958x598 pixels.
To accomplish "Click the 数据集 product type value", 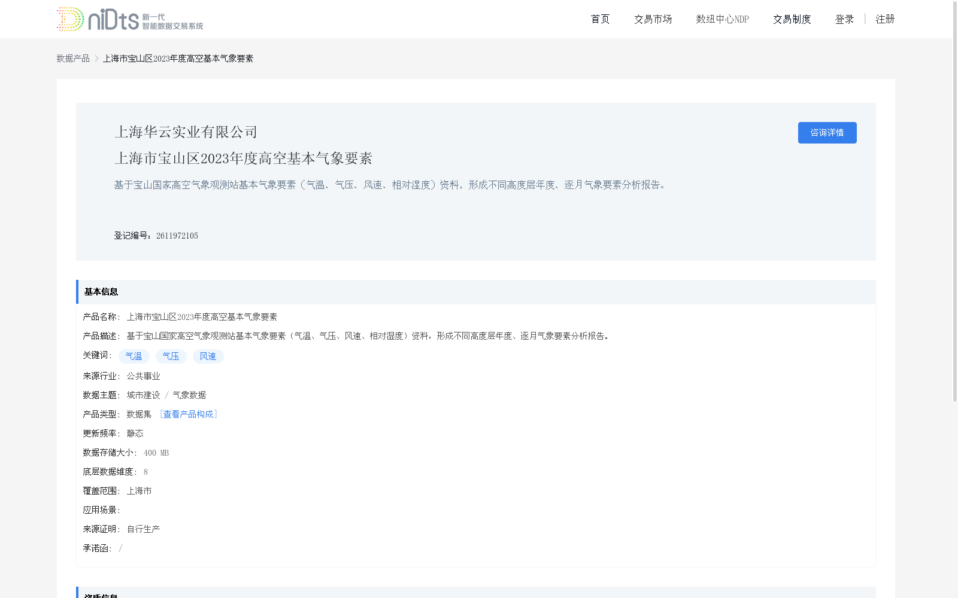I will click(x=139, y=414).
